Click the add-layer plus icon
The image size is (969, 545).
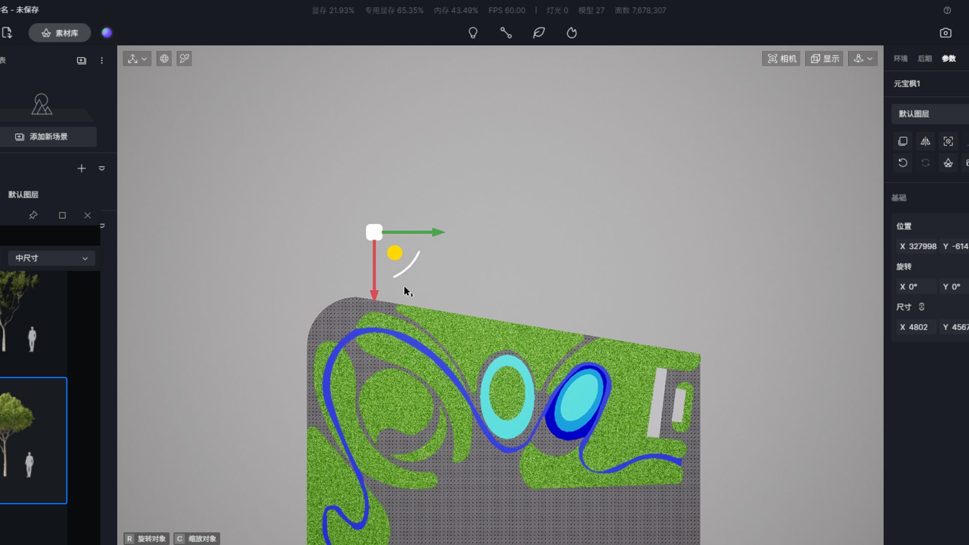point(81,169)
